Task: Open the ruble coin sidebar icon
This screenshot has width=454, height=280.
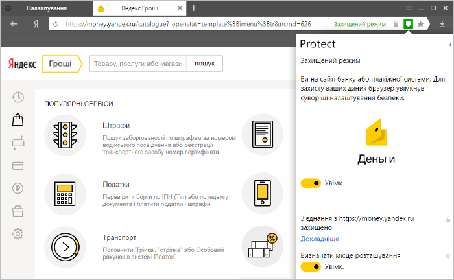Action: click(x=18, y=189)
